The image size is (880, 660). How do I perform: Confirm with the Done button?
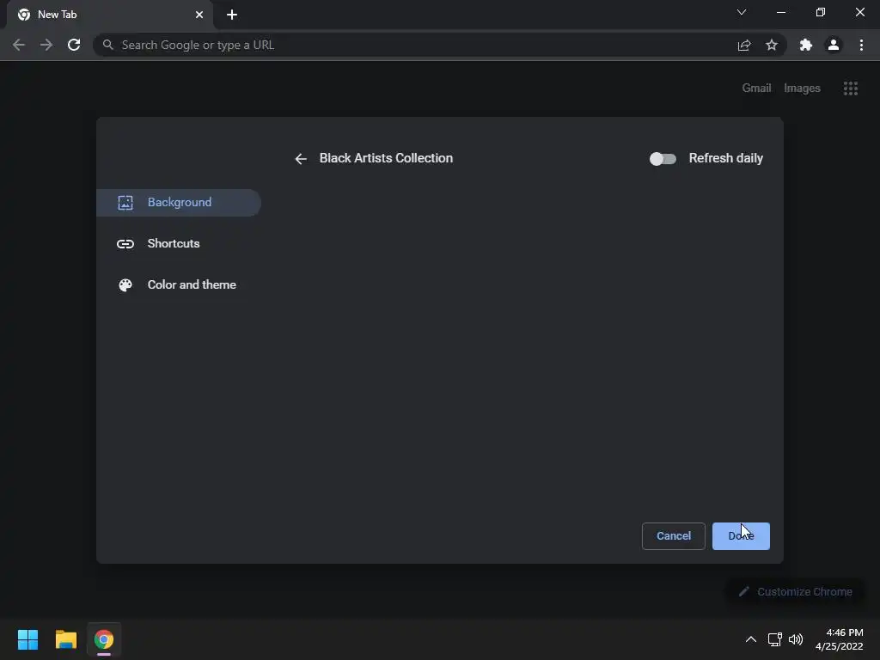click(x=741, y=536)
